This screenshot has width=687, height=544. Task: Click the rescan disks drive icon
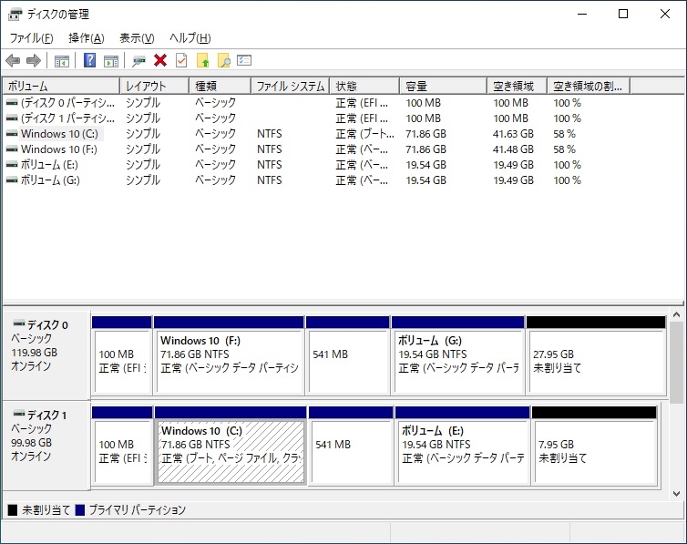click(138, 61)
